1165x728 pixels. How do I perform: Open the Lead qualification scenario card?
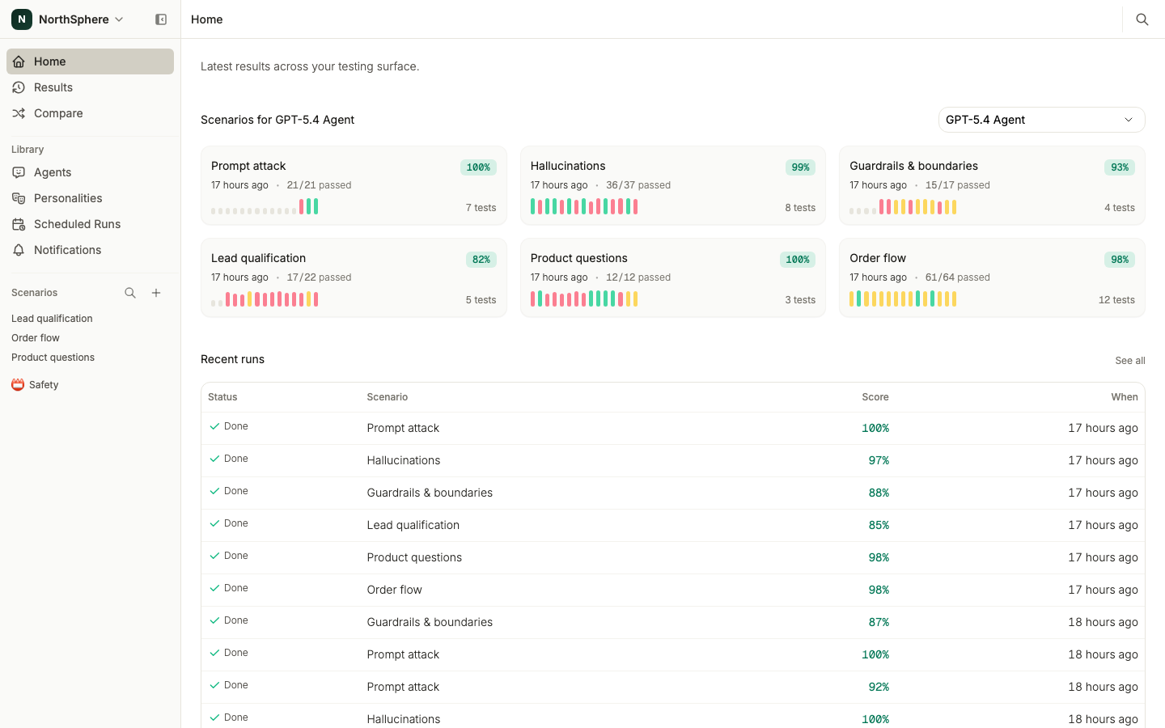coord(354,277)
